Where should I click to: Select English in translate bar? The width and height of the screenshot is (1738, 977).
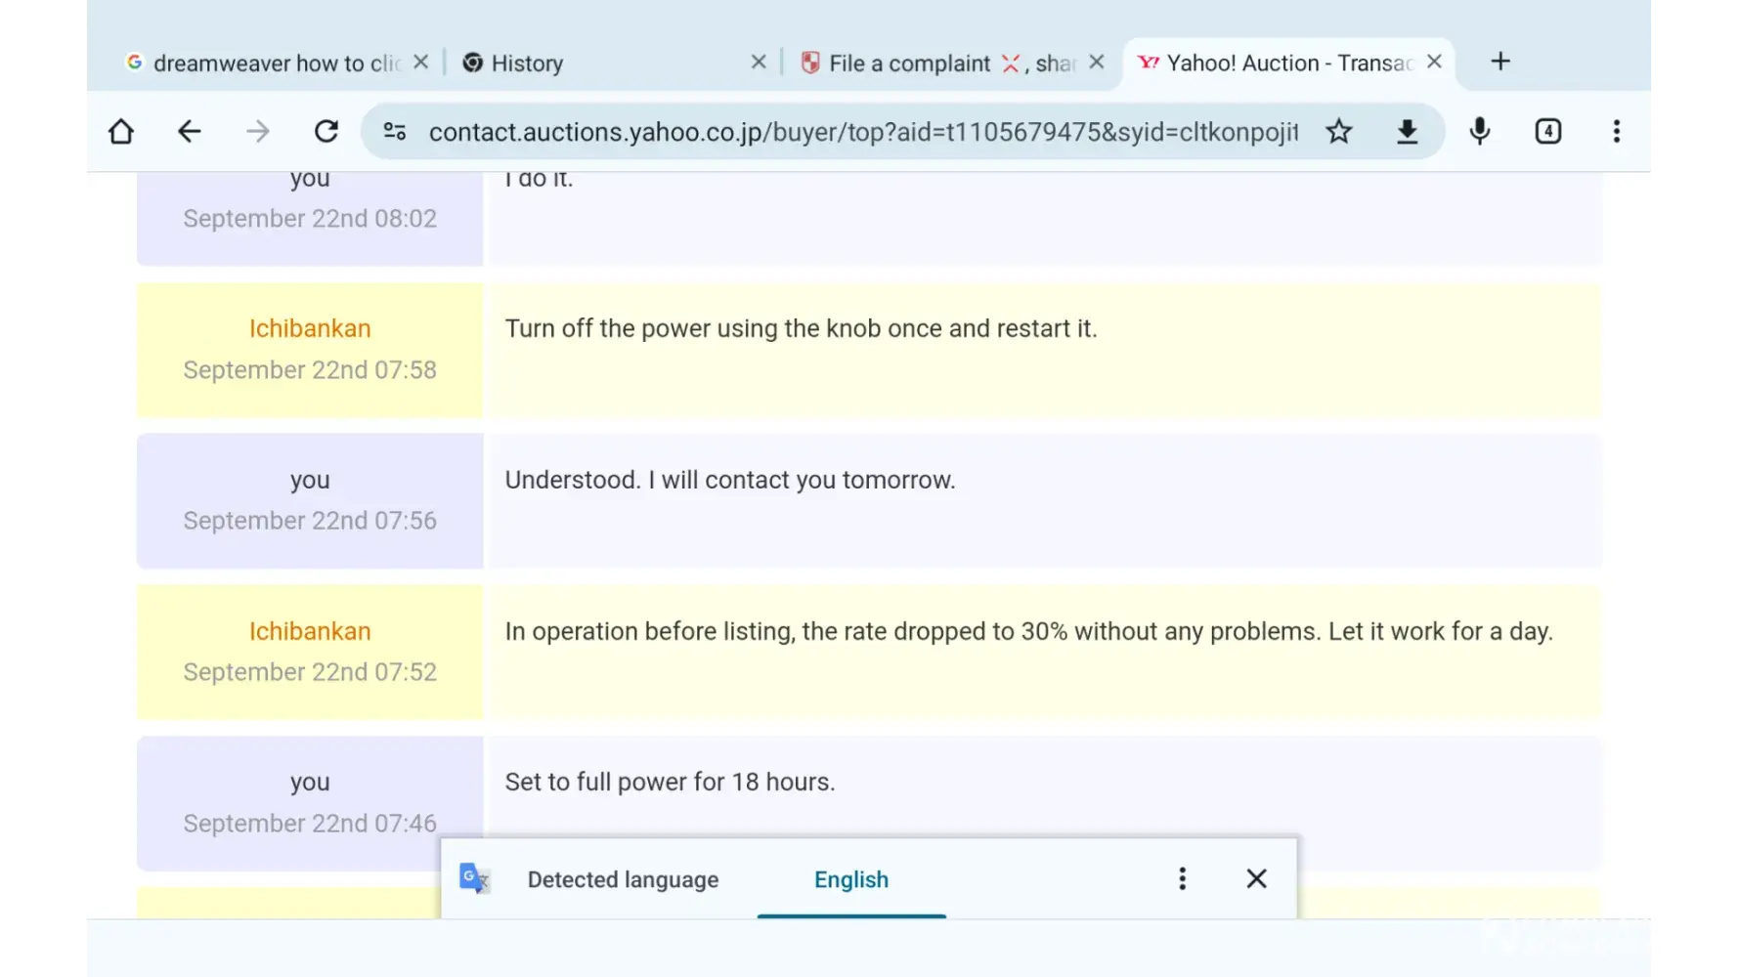851,879
